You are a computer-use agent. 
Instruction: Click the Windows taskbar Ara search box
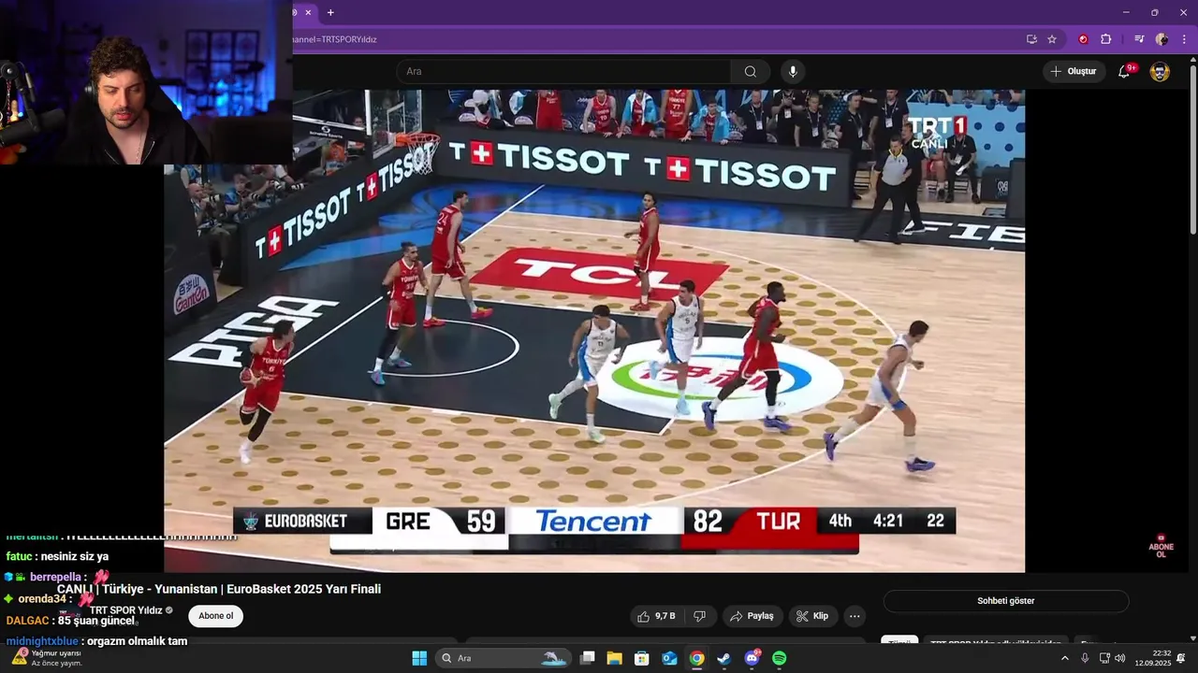click(504, 658)
